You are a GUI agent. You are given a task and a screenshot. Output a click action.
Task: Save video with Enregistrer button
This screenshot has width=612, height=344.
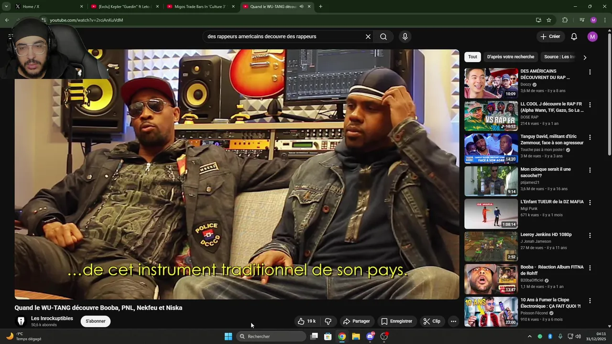(396, 321)
